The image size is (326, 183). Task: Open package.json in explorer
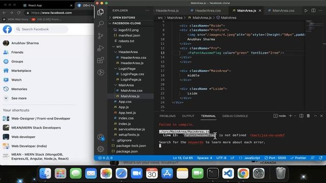click(127, 151)
